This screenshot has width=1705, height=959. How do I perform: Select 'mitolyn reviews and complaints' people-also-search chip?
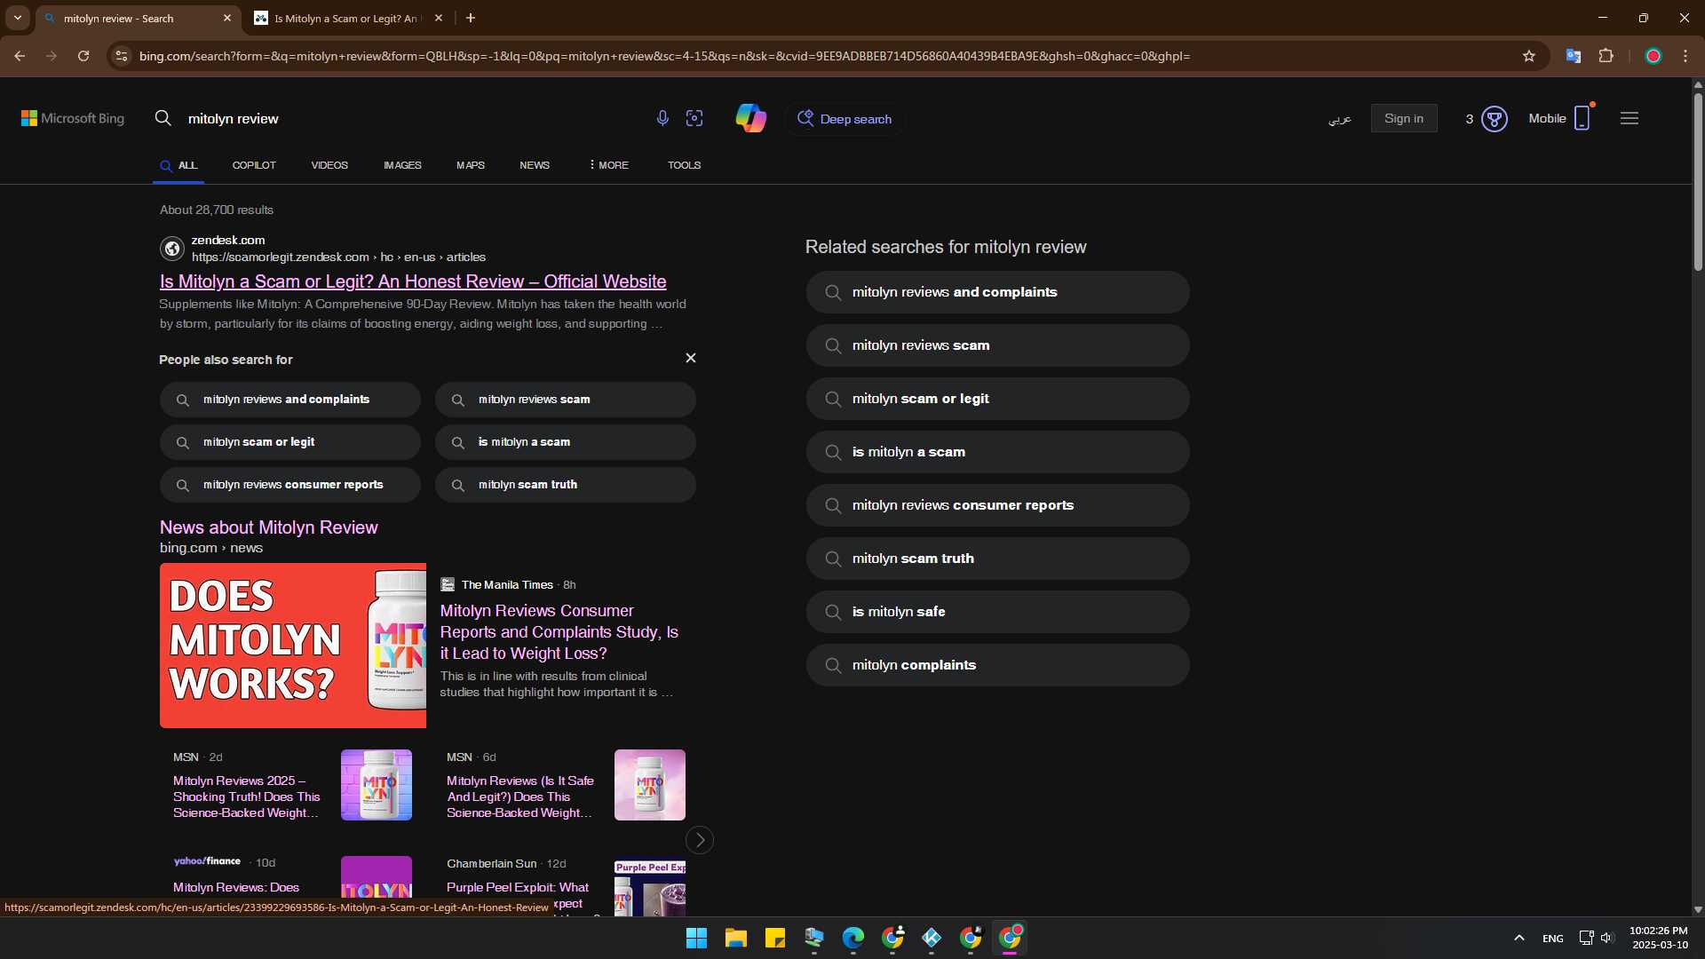coord(290,400)
